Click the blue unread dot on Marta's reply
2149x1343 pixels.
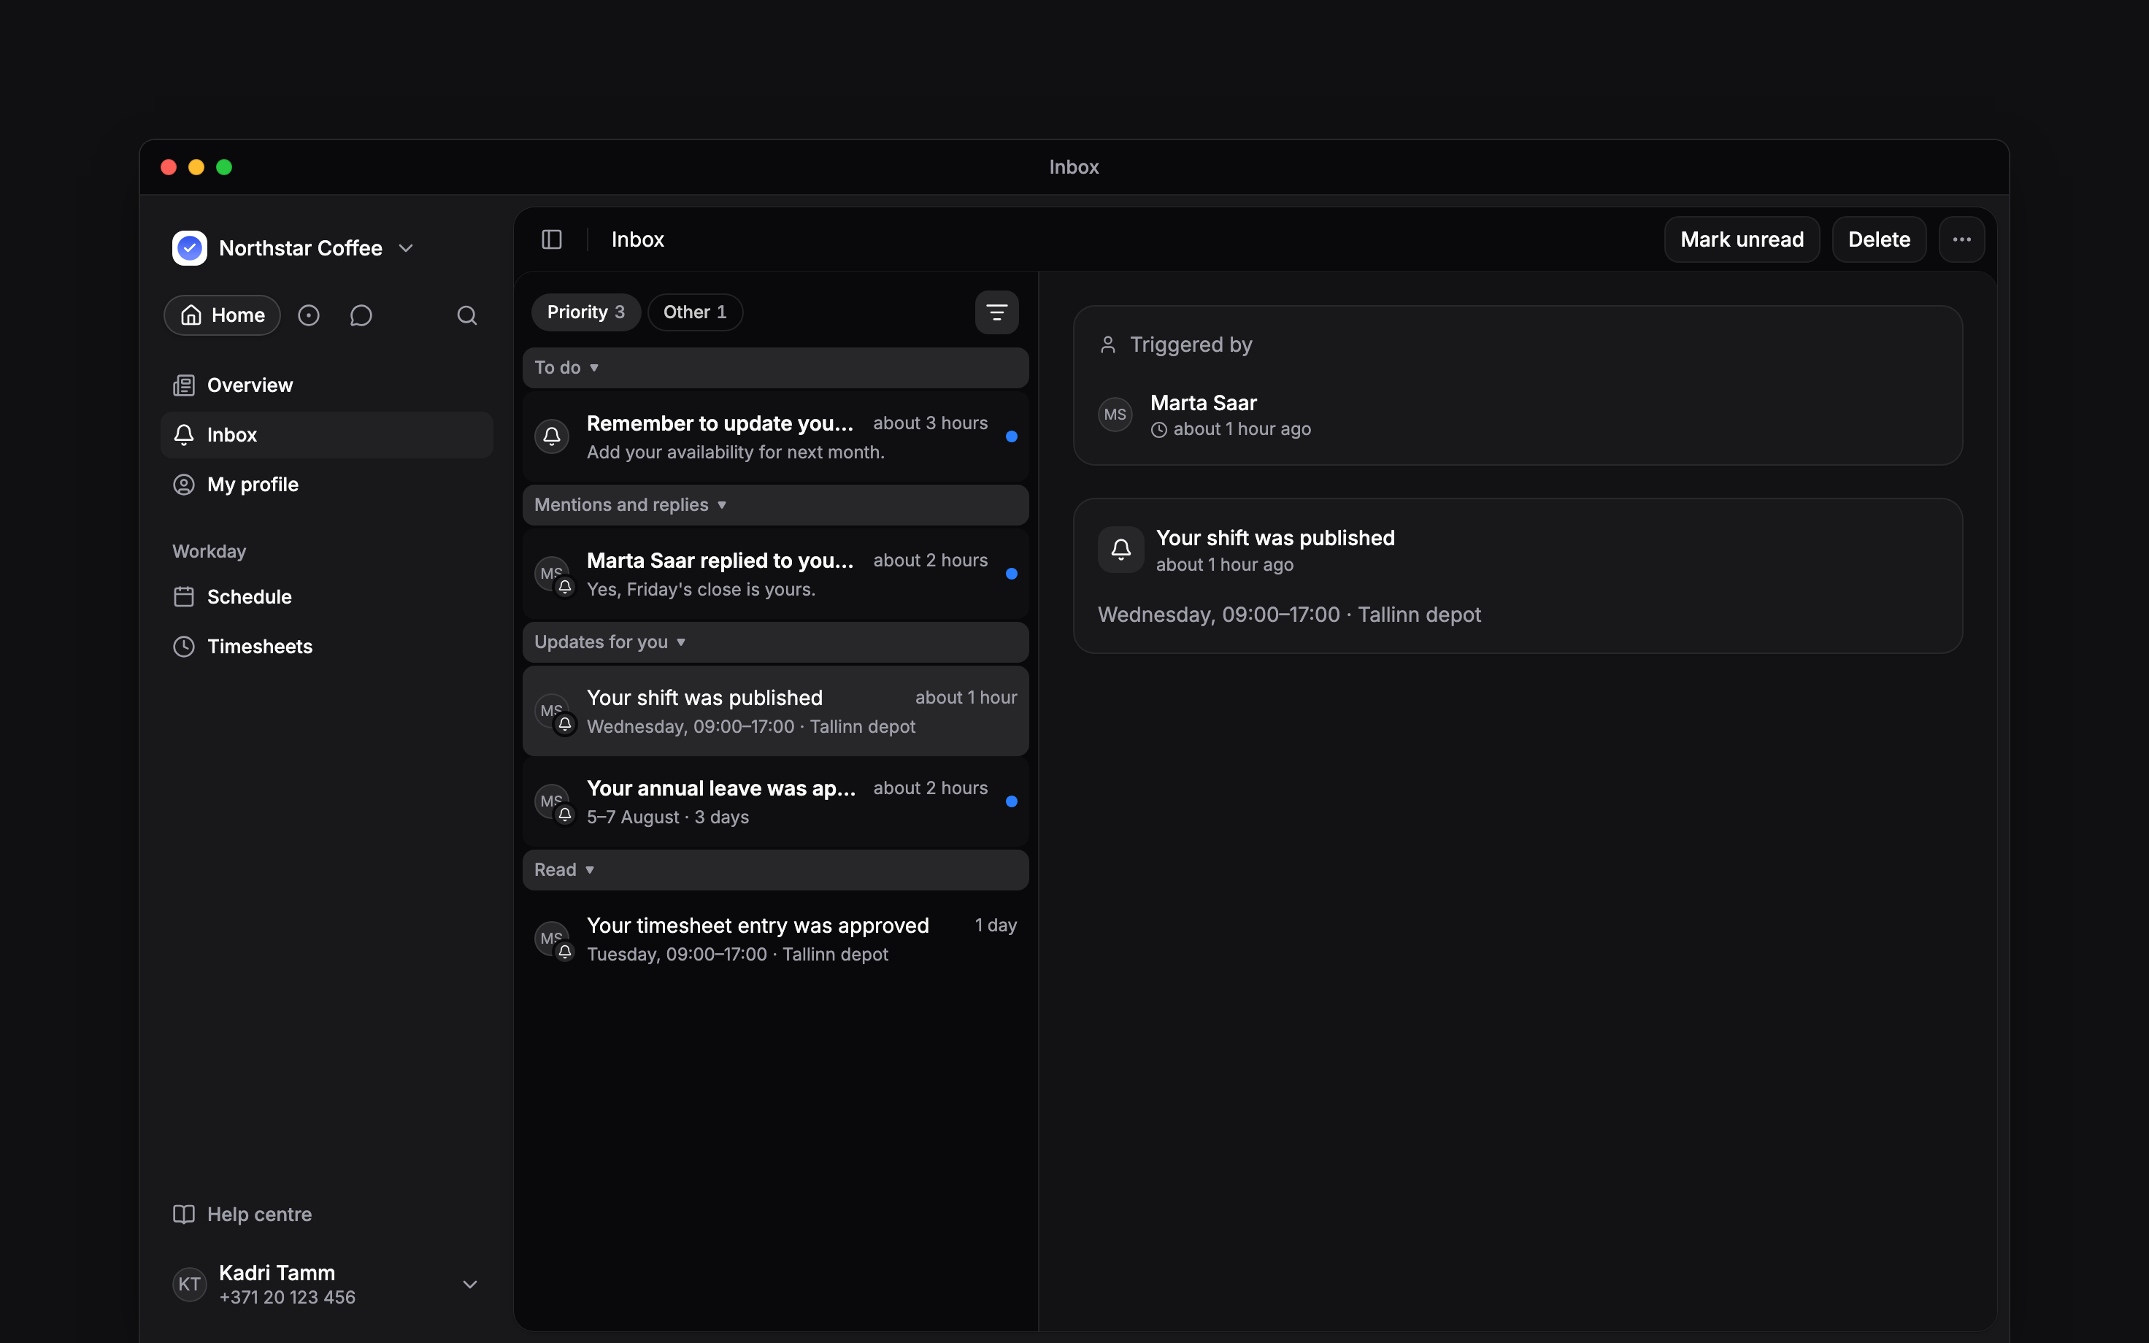(x=1012, y=574)
